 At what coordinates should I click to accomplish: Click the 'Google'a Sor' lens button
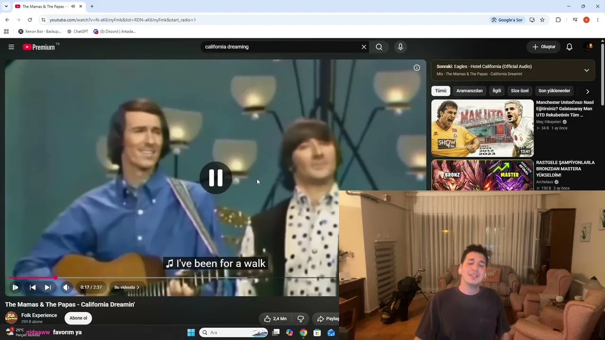[507, 20]
